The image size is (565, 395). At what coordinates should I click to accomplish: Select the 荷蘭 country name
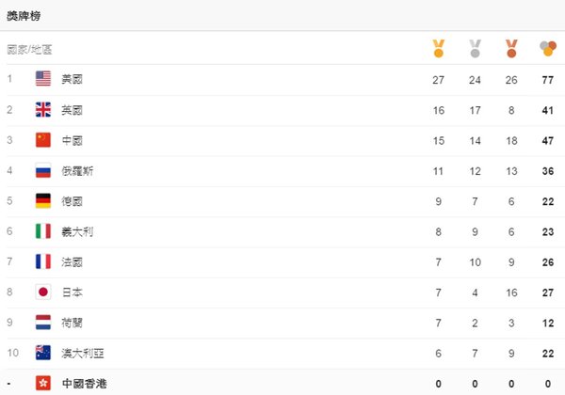click(73, 323)
